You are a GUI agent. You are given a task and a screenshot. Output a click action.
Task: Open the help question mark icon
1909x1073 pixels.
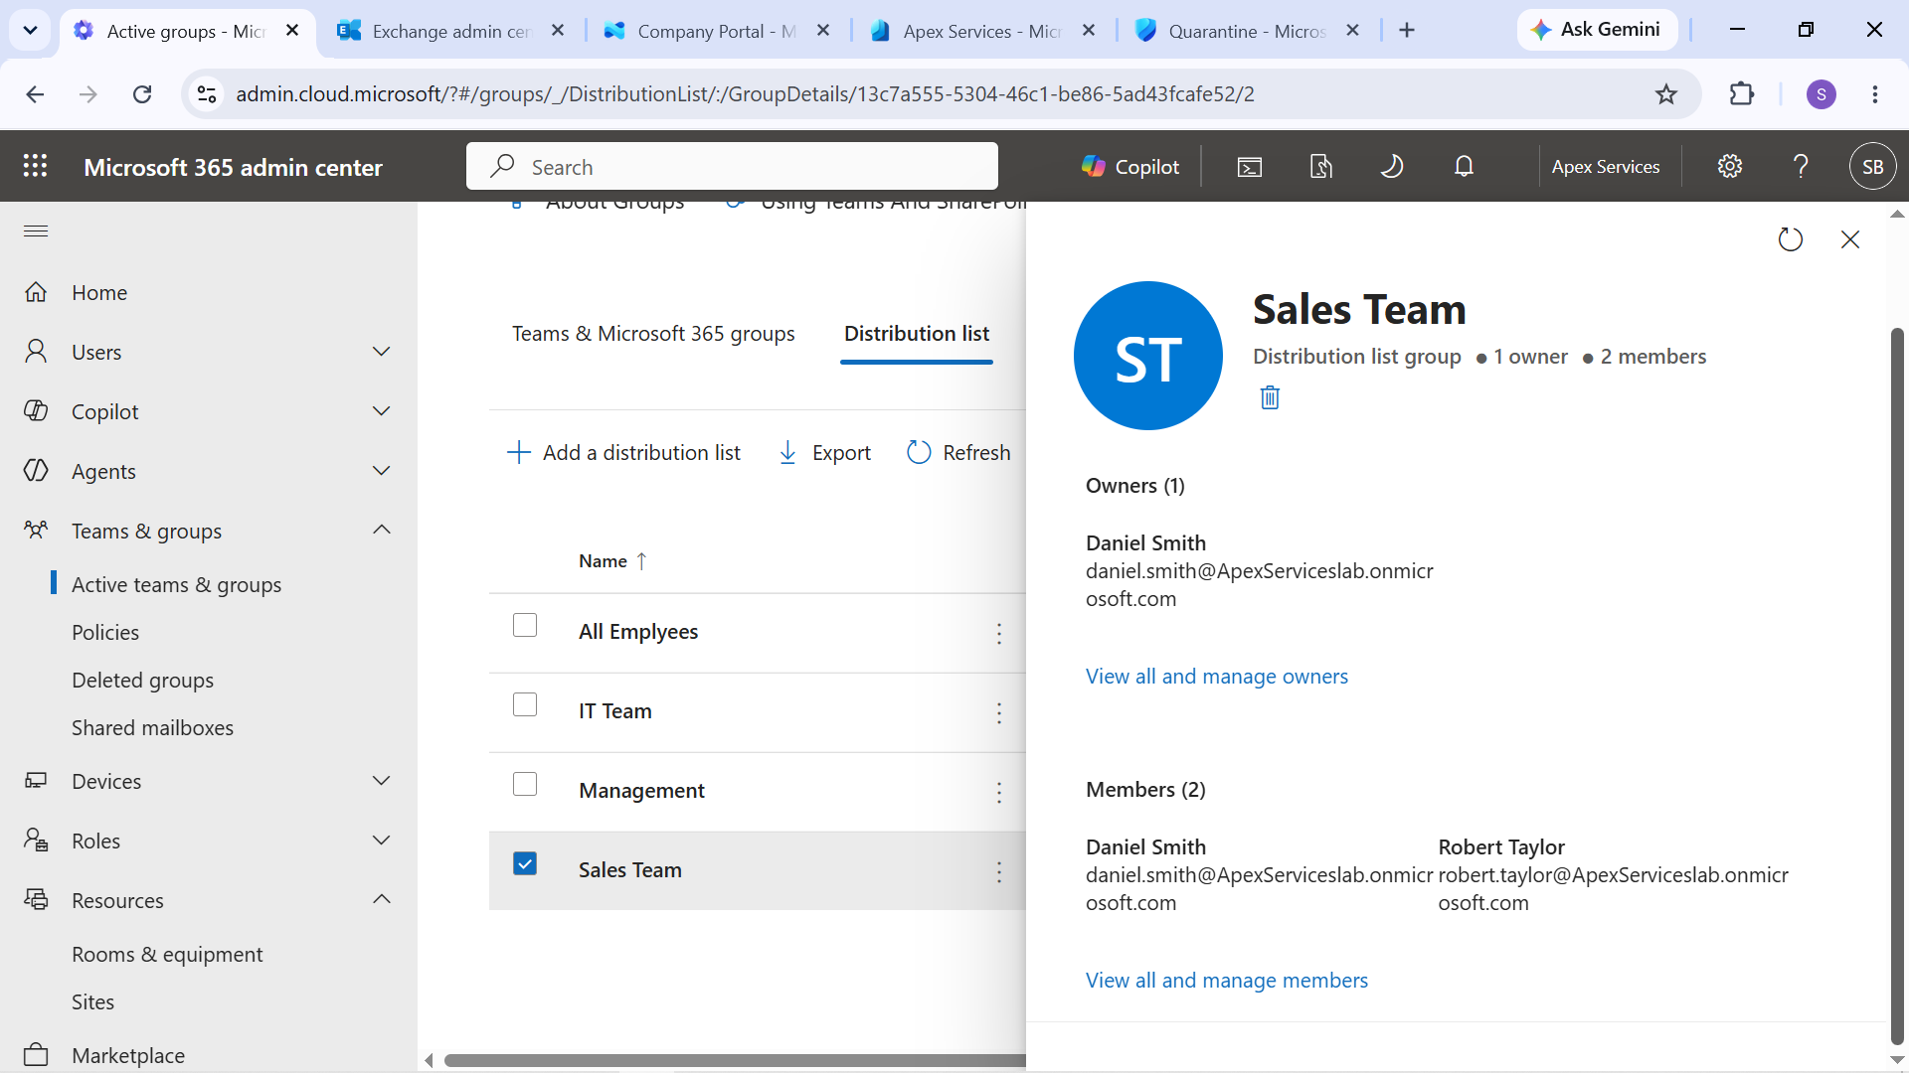tap(1801, 166)
